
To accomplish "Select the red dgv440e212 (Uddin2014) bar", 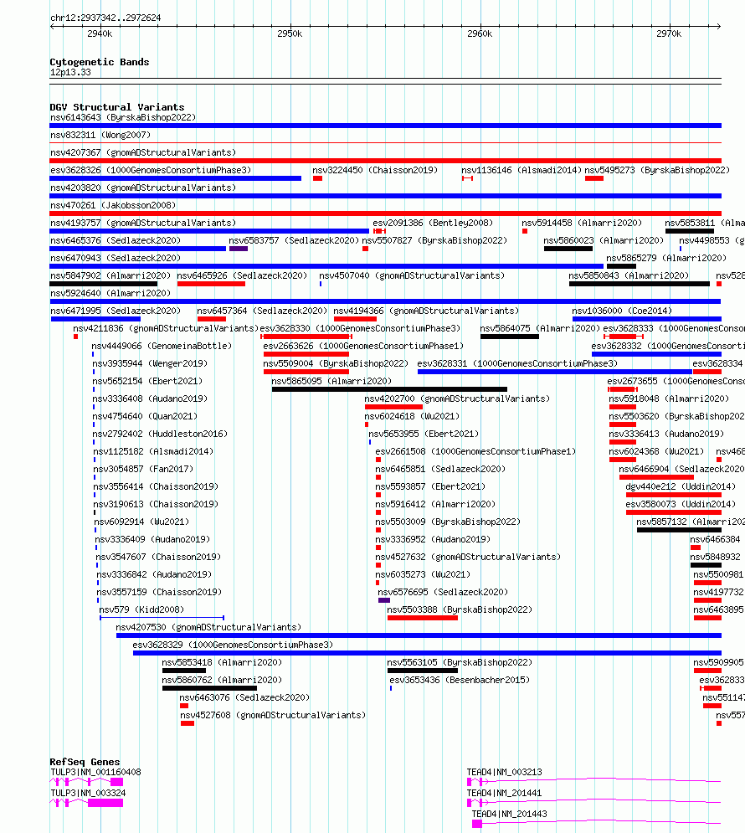I will coord(674,494).
